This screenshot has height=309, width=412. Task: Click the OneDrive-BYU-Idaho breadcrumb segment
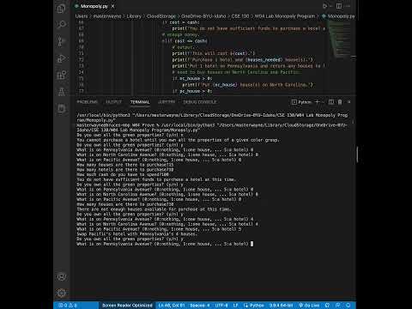(x=203, y=16)
